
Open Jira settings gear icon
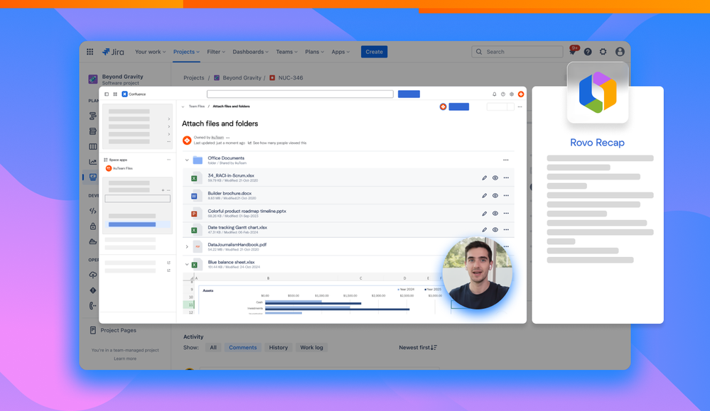coord(603,52)
